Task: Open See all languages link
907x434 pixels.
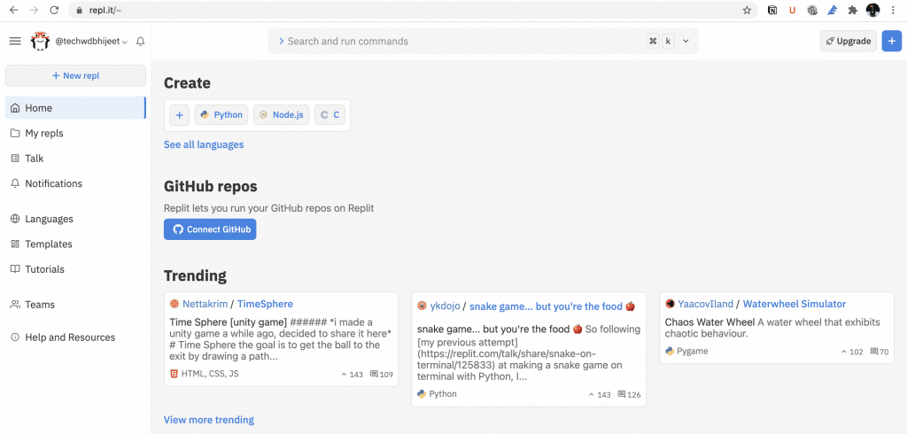Action: pyautogui.click(x=204, y=144)
